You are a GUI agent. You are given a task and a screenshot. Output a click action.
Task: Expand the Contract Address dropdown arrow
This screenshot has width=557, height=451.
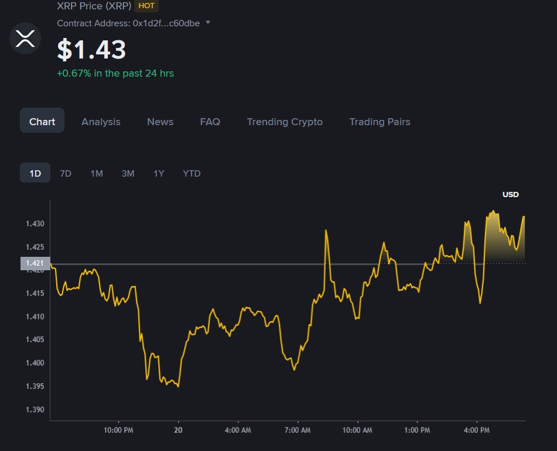(x=208, y=23)
